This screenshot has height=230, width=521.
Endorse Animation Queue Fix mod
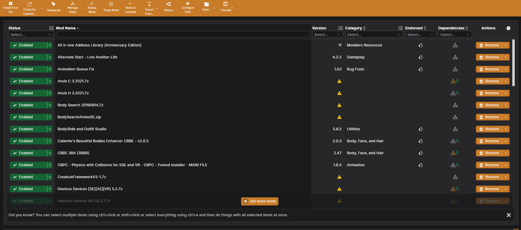(x=421, y=69)
